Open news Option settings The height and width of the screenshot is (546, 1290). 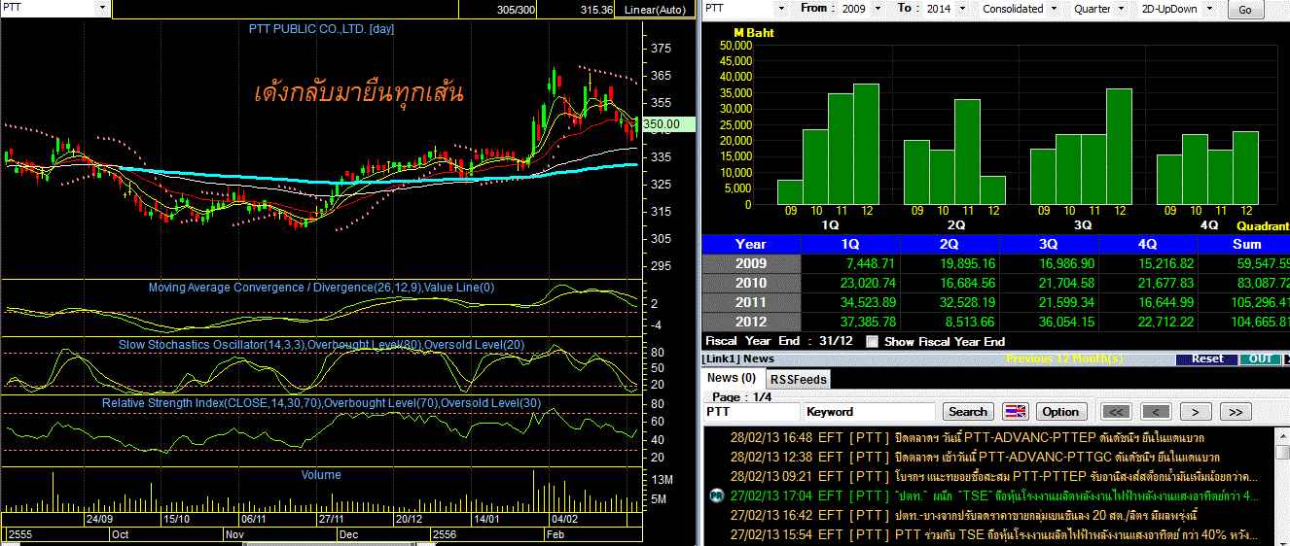coord(1060,411)
